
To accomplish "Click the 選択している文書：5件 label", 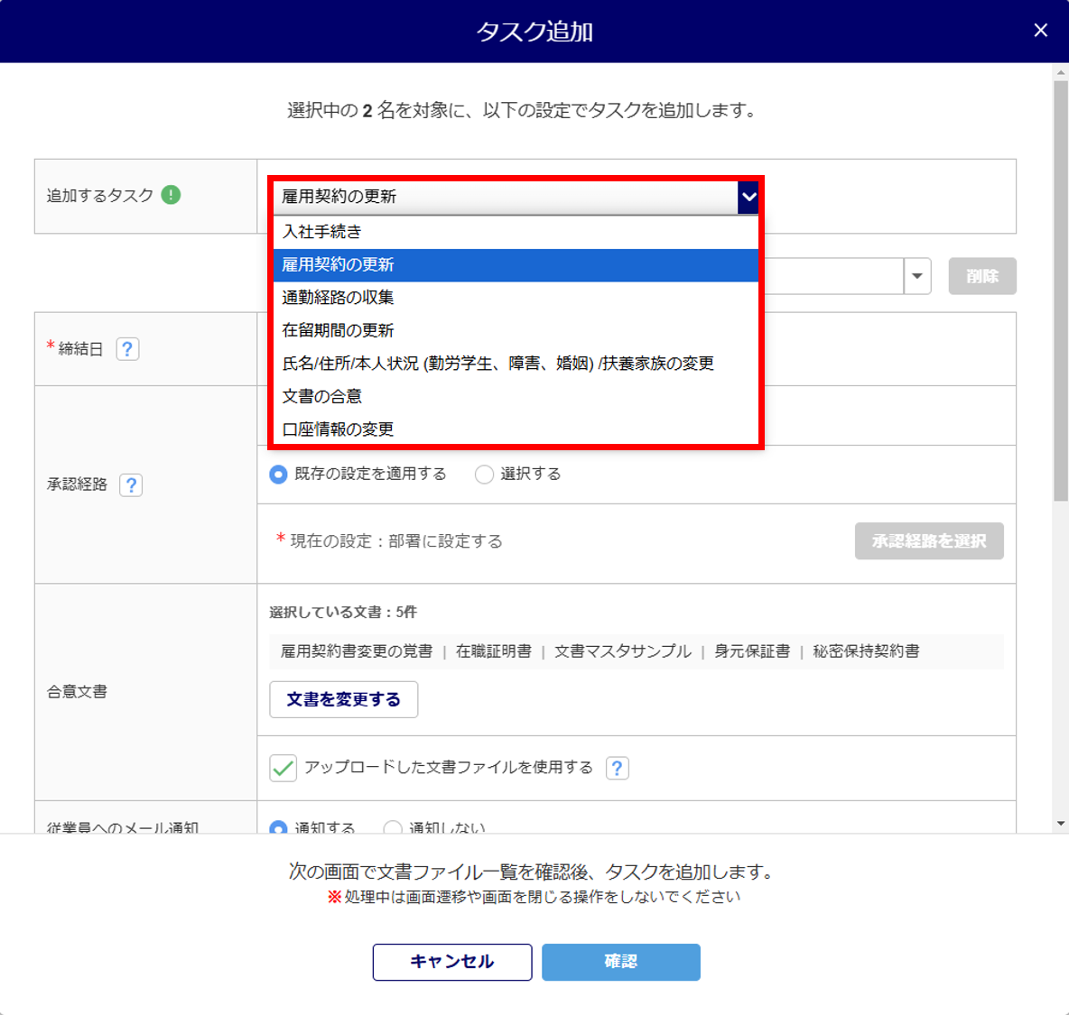I will [x=343, y=613].
